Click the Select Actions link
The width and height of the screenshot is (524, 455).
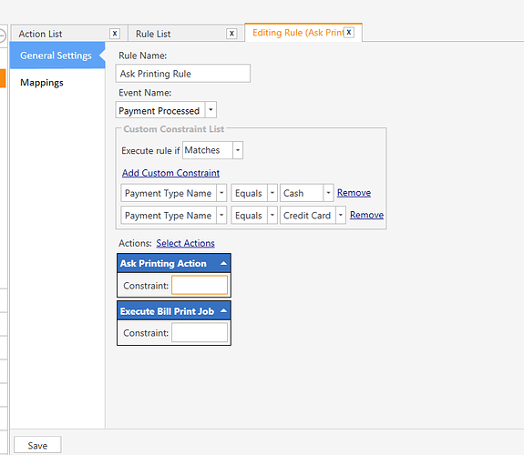point(186,243)
